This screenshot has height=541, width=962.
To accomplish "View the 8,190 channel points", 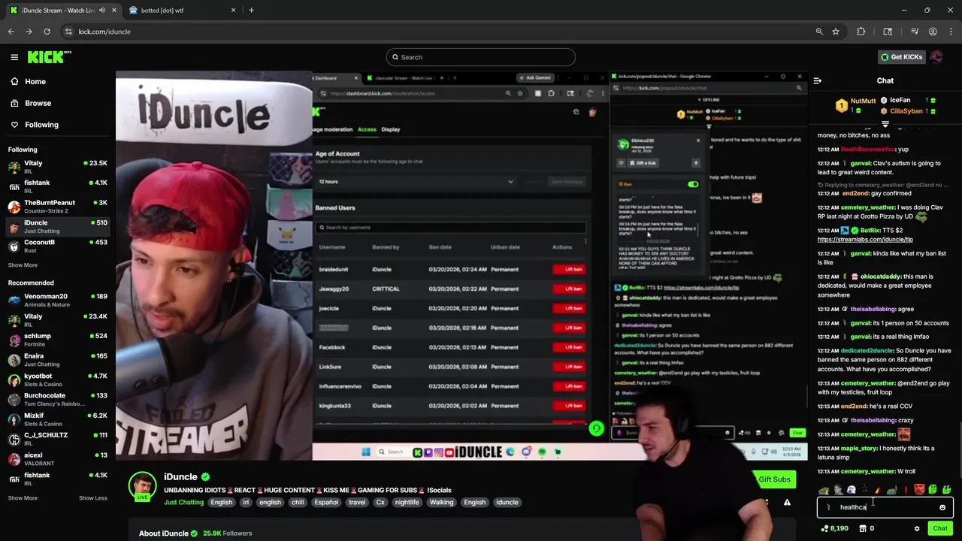I will pyautogui.click(x=834, y=528).
